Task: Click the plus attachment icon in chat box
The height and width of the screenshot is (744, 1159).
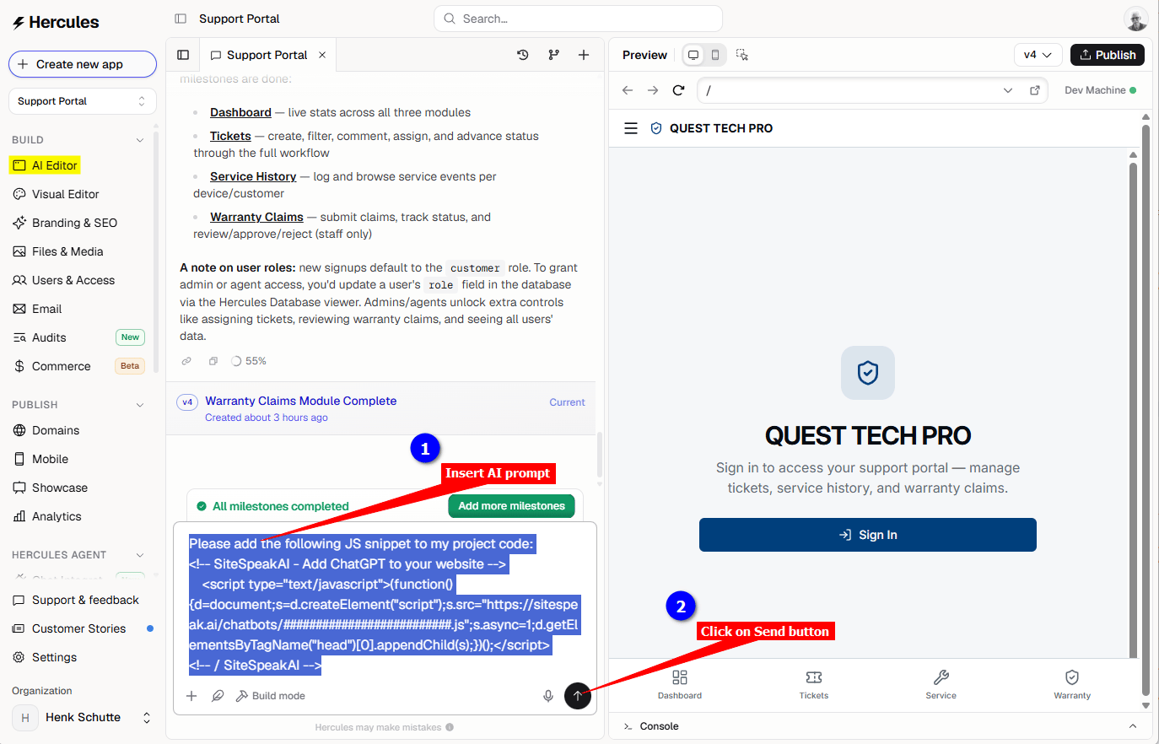Action: point(191,696)
